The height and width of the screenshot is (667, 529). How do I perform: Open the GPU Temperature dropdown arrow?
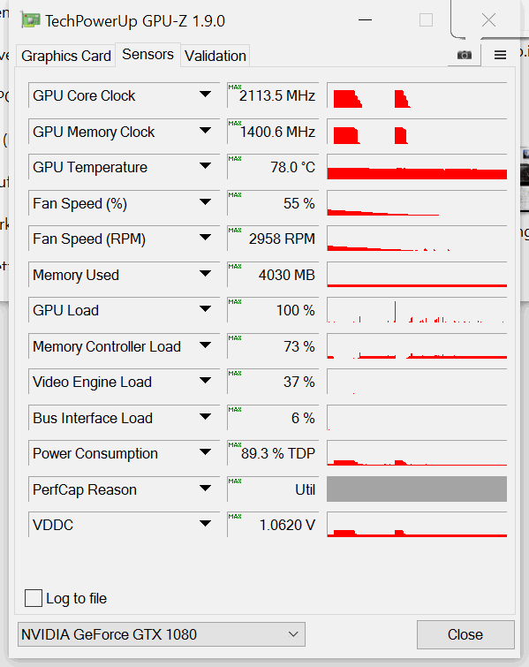click(205, 166)
